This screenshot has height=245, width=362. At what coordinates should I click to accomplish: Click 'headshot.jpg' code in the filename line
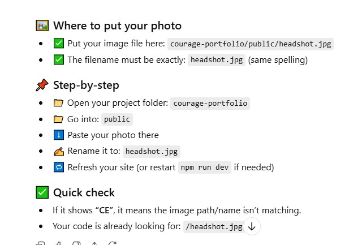point(216,59)
